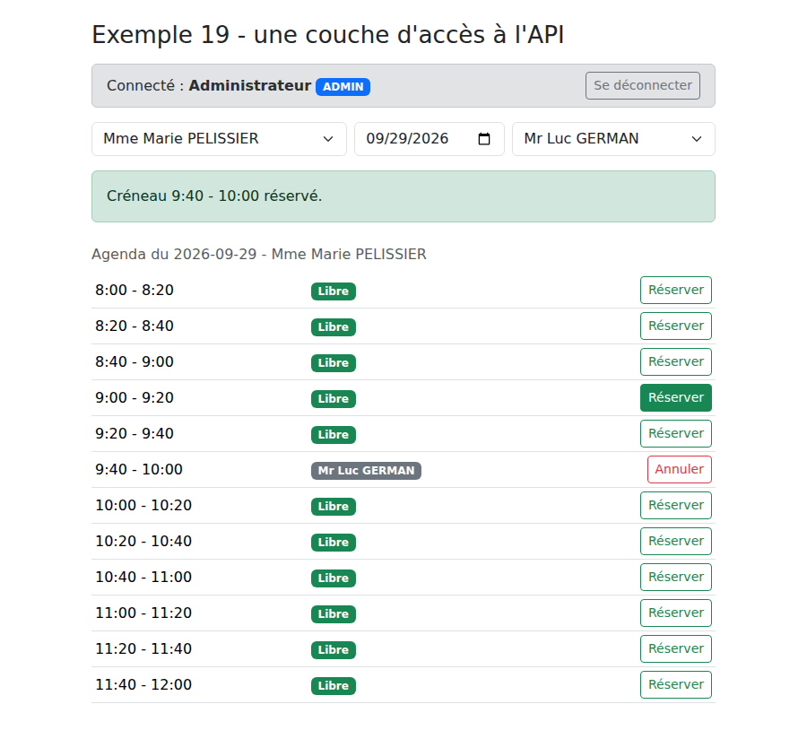Focus the 09/29/2026 date field
The width and height of the screenshot is (807, 739).
(x=430, y=139)
